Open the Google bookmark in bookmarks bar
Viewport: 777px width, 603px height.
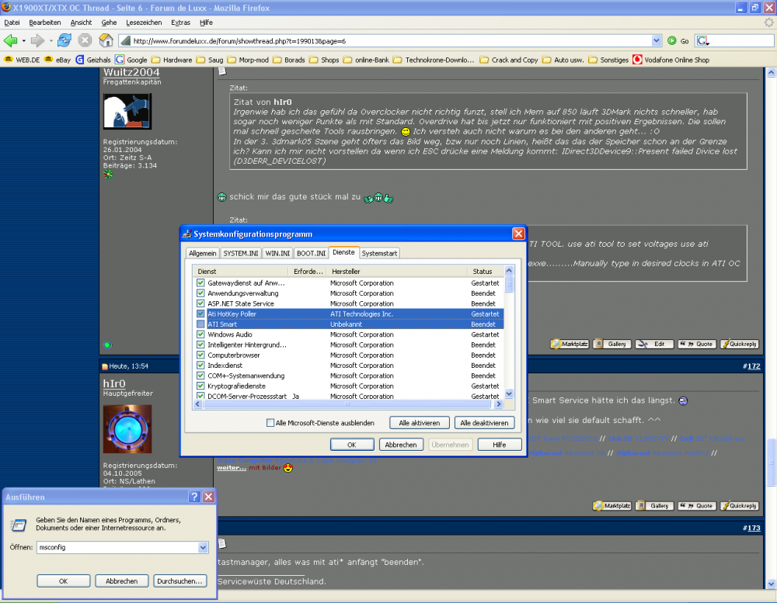tap(131, 60)
